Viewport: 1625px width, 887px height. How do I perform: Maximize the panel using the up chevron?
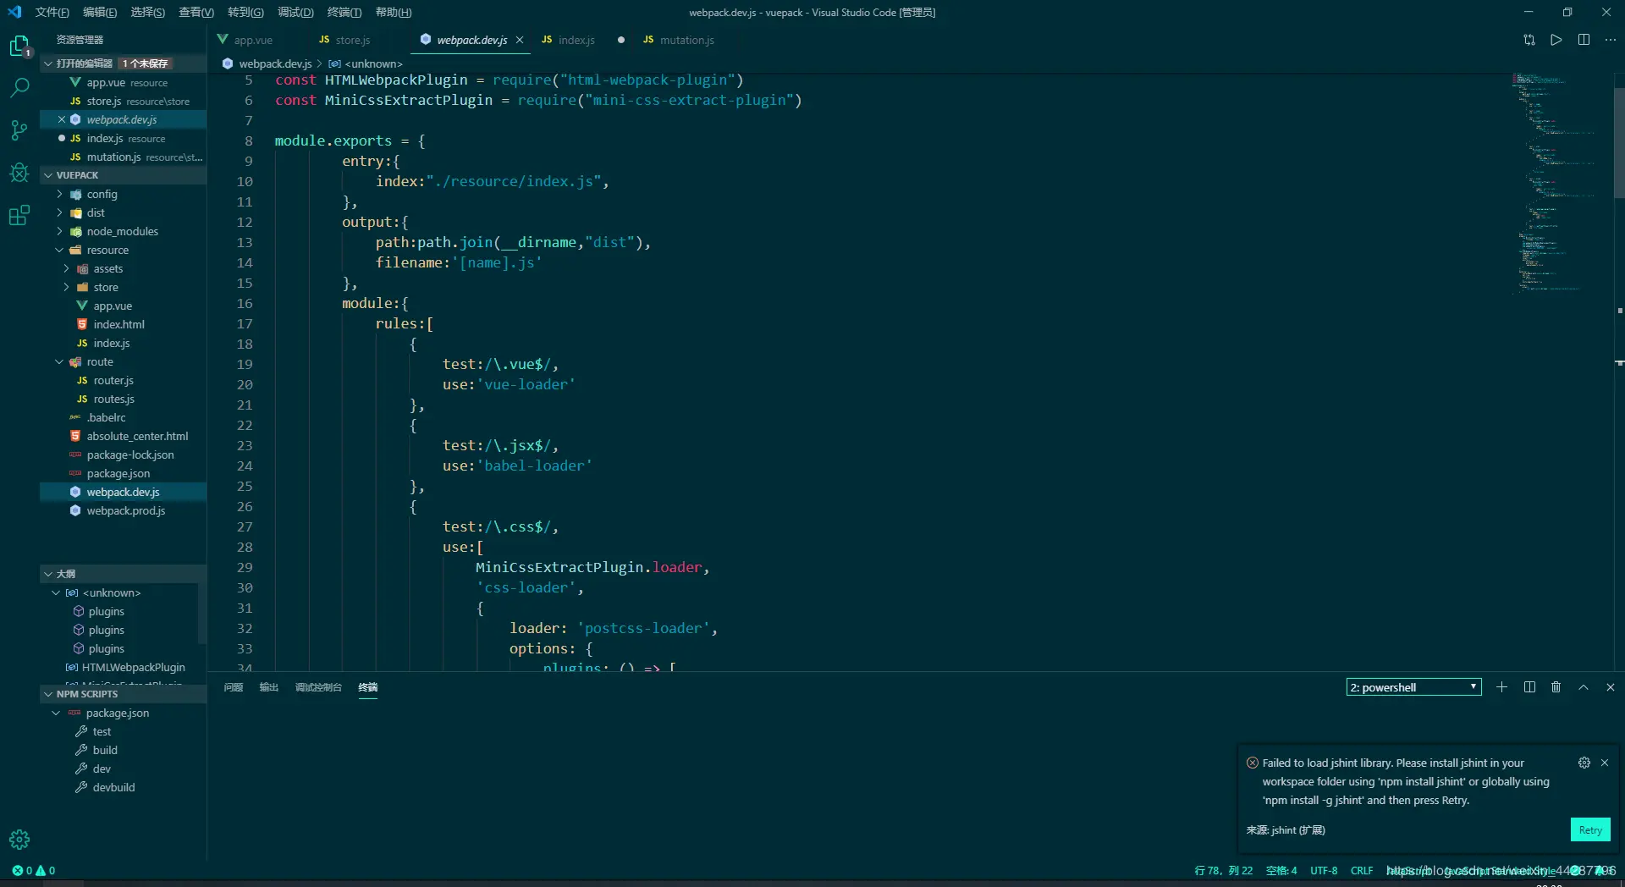coord(1584,687)
